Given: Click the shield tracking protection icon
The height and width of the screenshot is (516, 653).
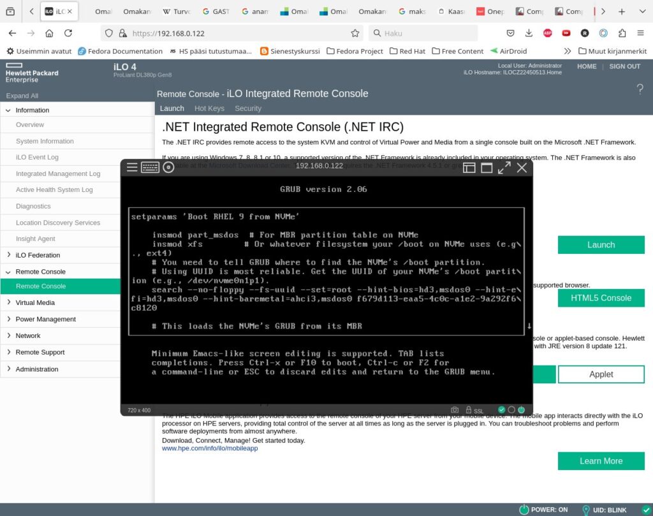Looking at the screenshot, I should coord(108,33).
